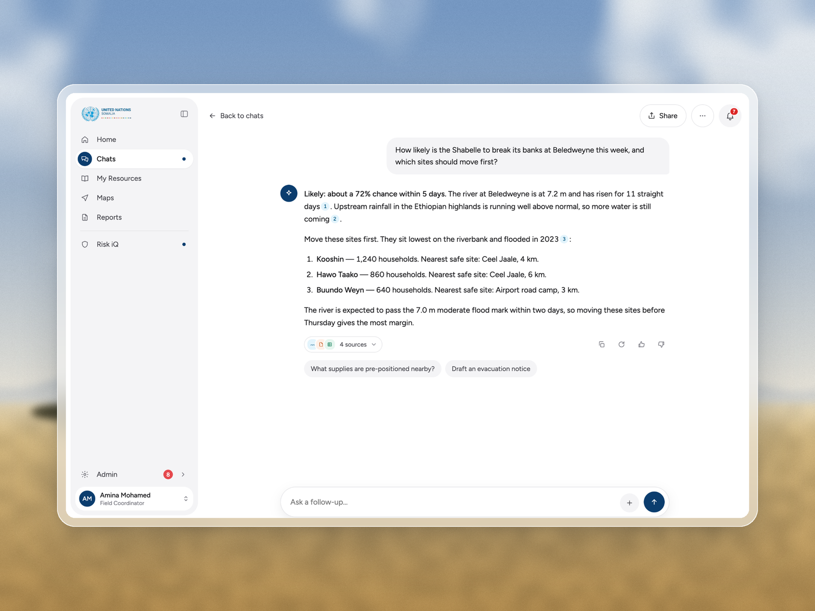
Task: Open My Resources section
Action: click(x=134, y=178)
